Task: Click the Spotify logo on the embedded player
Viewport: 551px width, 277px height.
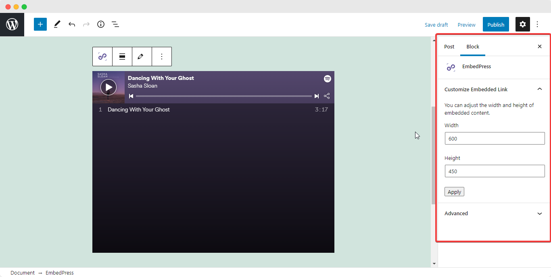Action: point(327,79)
